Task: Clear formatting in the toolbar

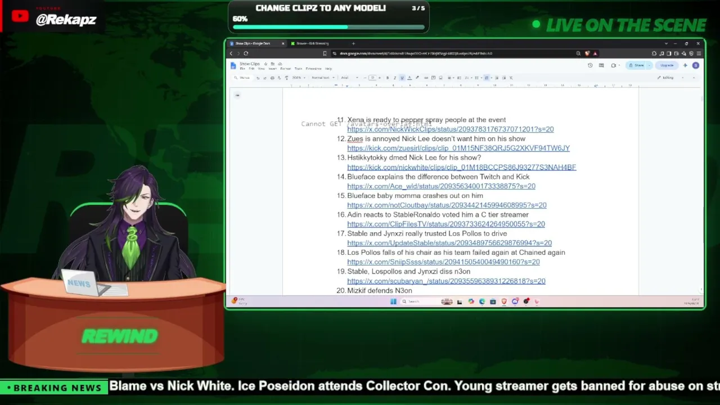Action: [x=511, y=78]
